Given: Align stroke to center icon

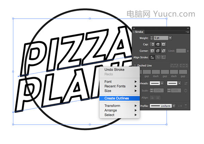Looking at the screenshot, I should click(152, 57).
